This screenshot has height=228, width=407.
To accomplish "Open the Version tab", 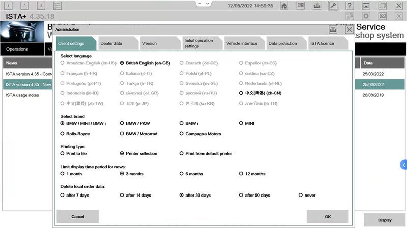I will coord(160,43).
